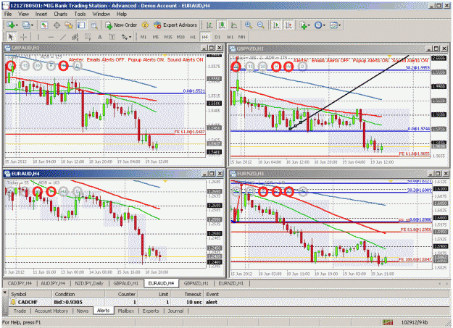Sort alerts by Timeout column header

[x=186, y=294]
